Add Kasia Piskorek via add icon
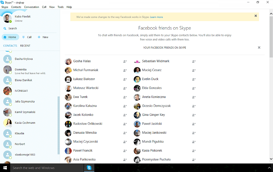The width and height of the screenshot is (273, 172). tap(194, 151)
